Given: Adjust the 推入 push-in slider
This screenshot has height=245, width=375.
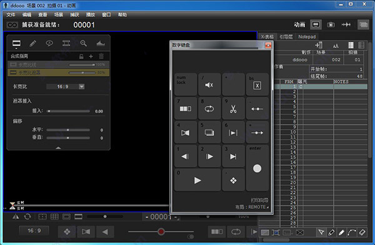Looking at the screenshot, I should point(68,111).
